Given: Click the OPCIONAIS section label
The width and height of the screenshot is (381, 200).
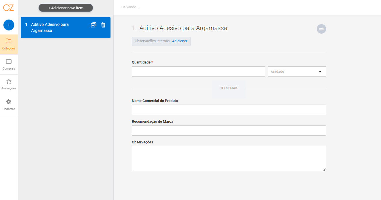Looking at the screenshot, I should point(229,88).
